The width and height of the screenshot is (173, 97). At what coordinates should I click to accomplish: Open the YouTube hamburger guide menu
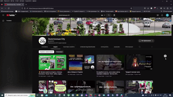[3, 15]
